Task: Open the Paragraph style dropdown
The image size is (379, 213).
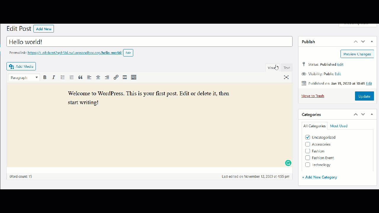Action: pyautogui.click(x=24, y=77)
